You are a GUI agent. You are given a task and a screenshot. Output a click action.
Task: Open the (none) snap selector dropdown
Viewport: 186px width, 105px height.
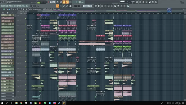pos(77,6)
